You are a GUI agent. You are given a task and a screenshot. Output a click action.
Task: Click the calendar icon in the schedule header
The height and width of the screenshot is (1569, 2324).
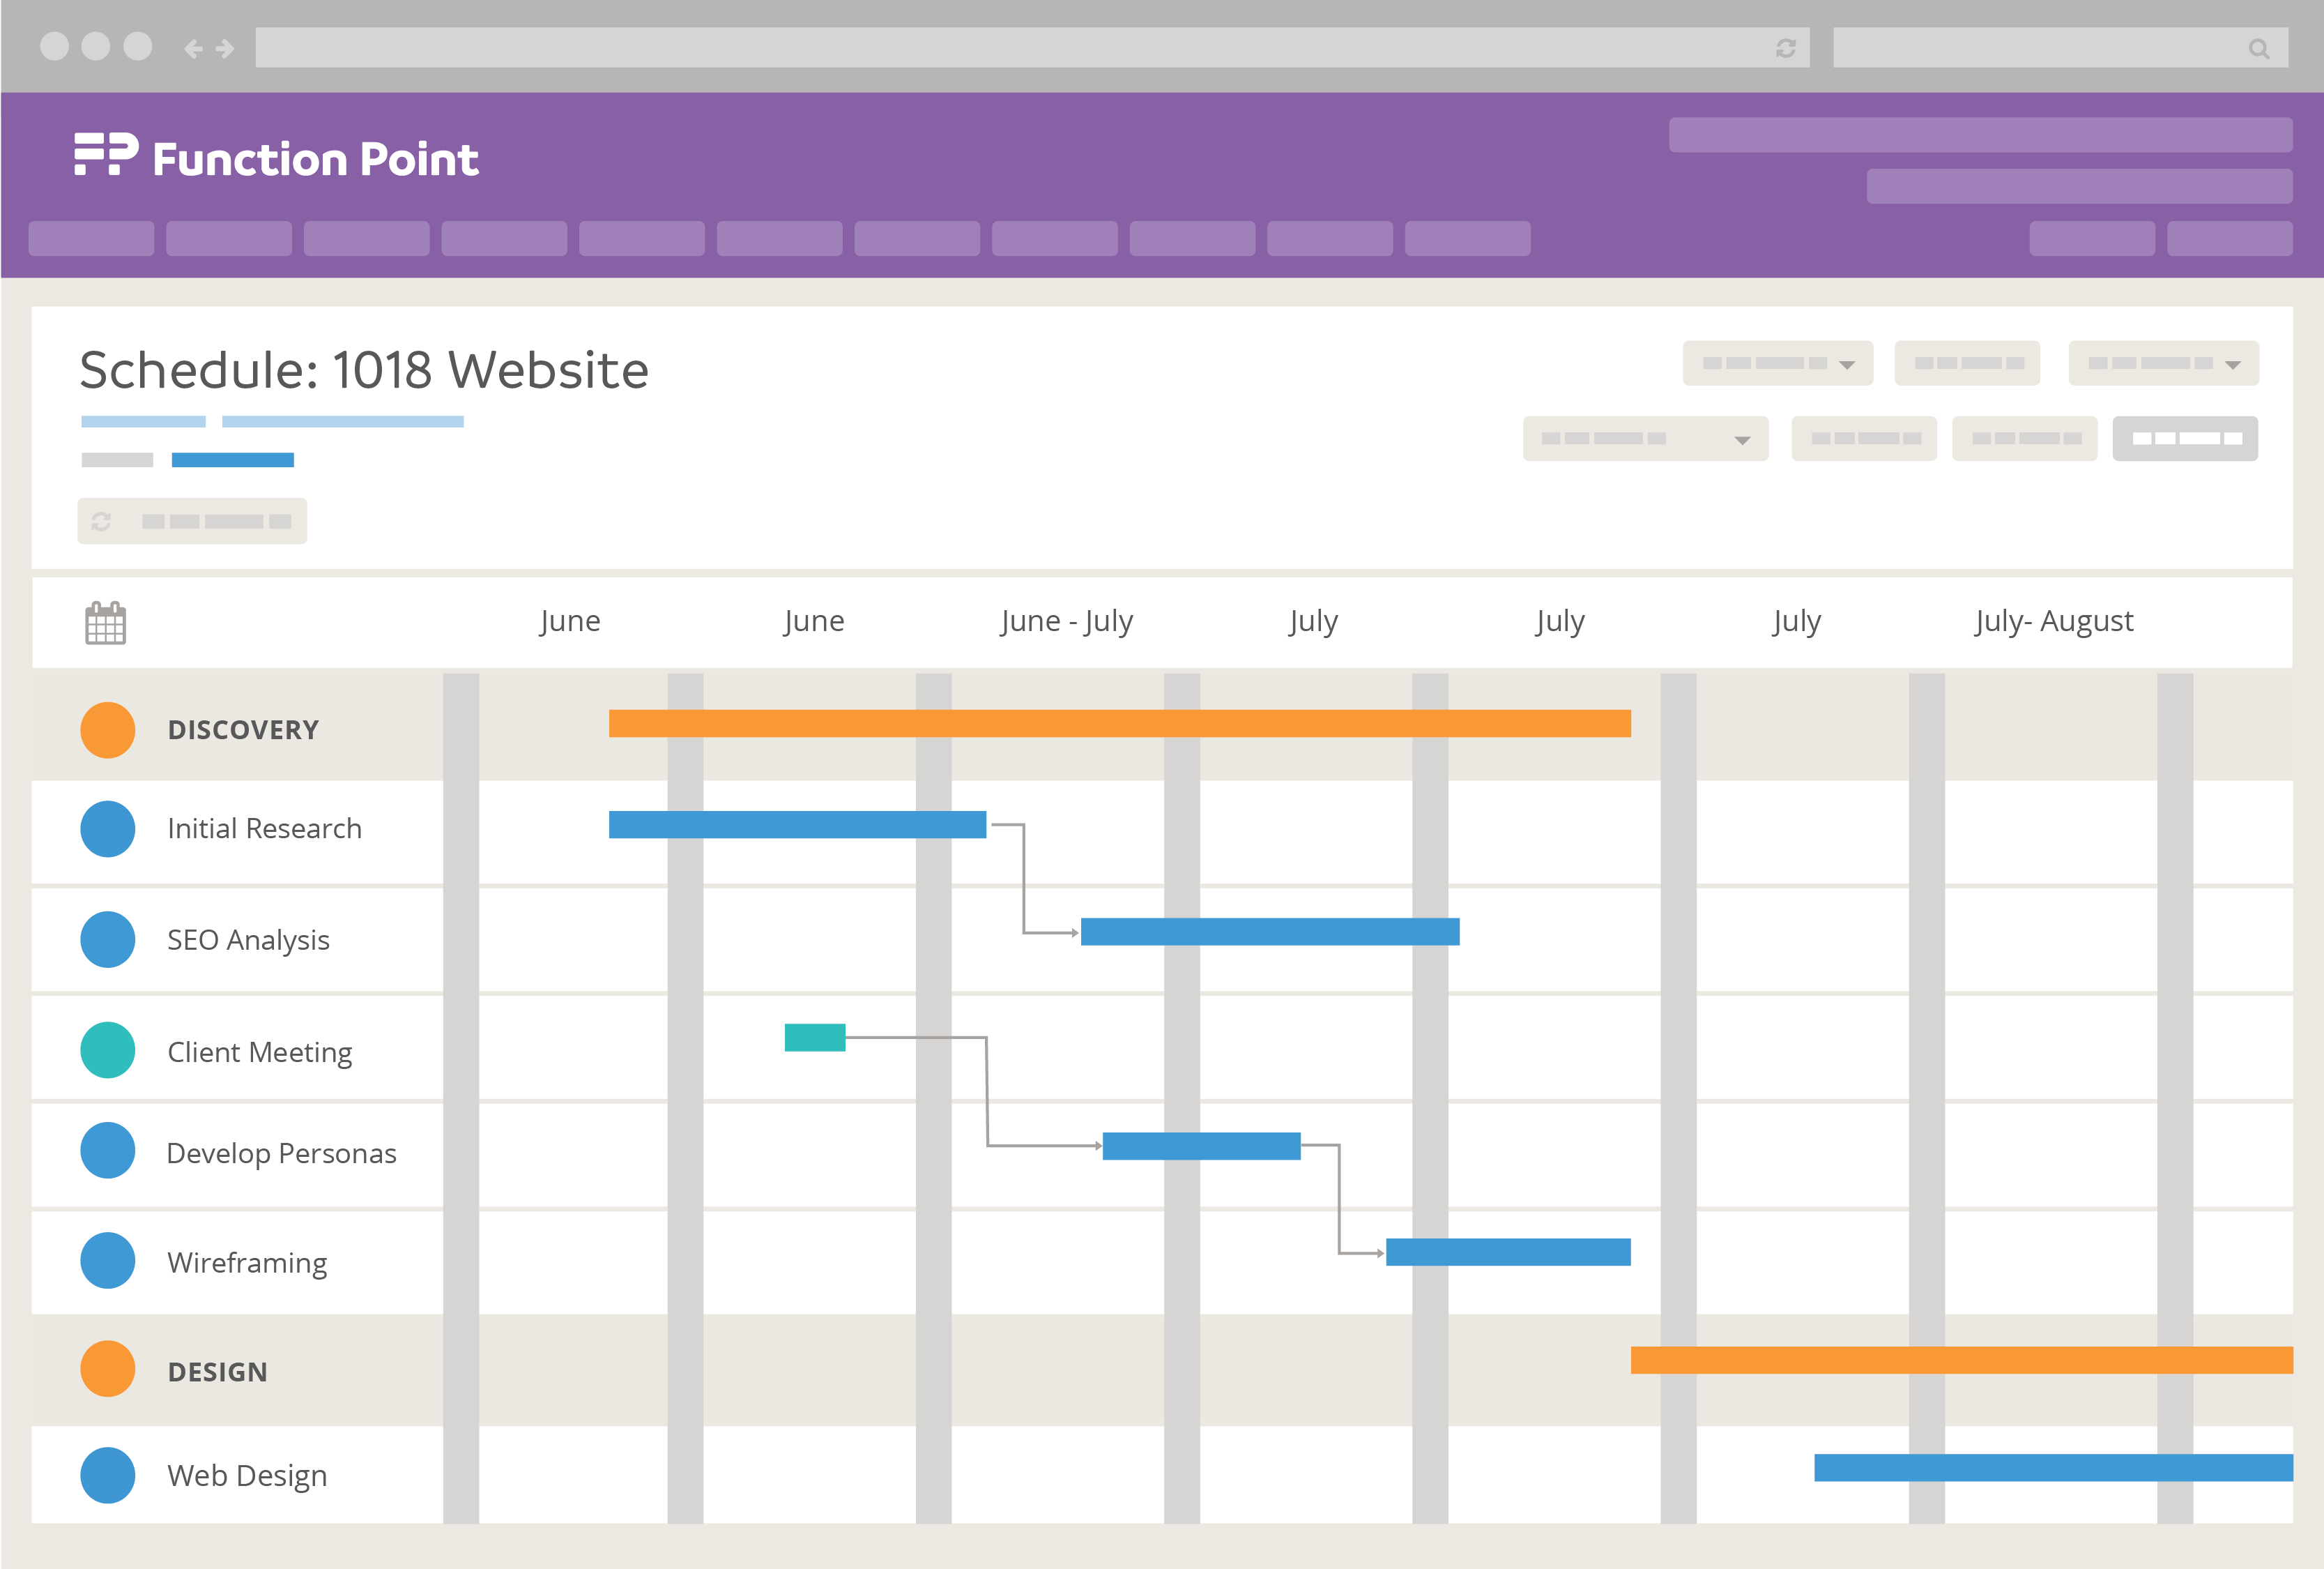105,623
